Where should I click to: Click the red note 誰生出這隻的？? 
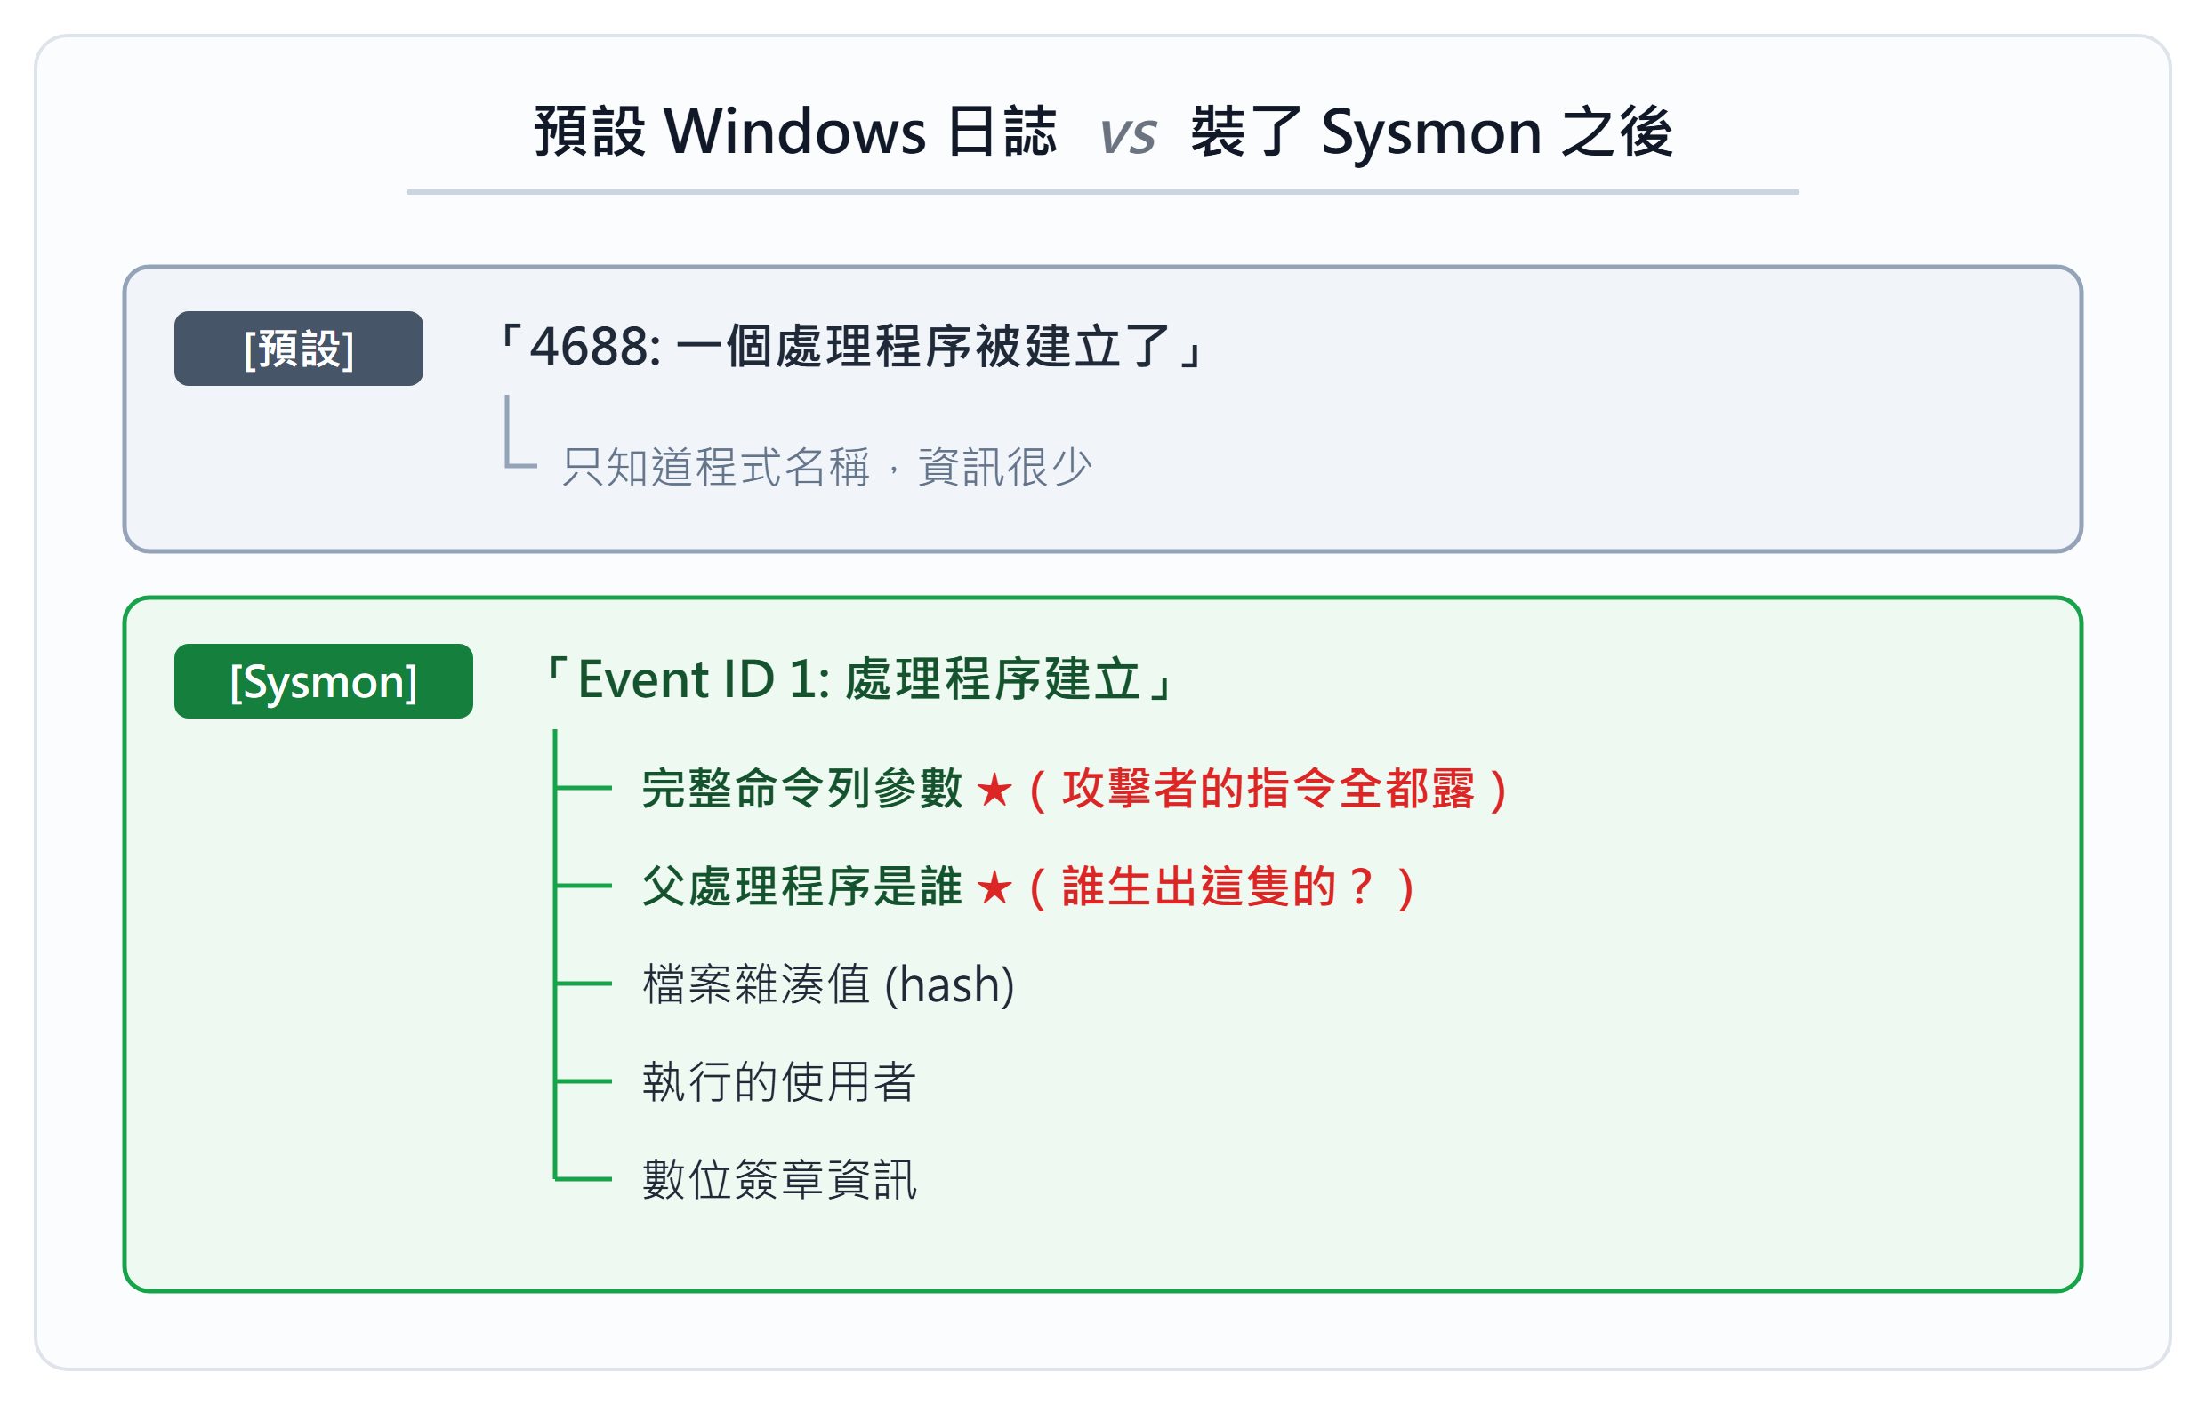[1222, 887]
